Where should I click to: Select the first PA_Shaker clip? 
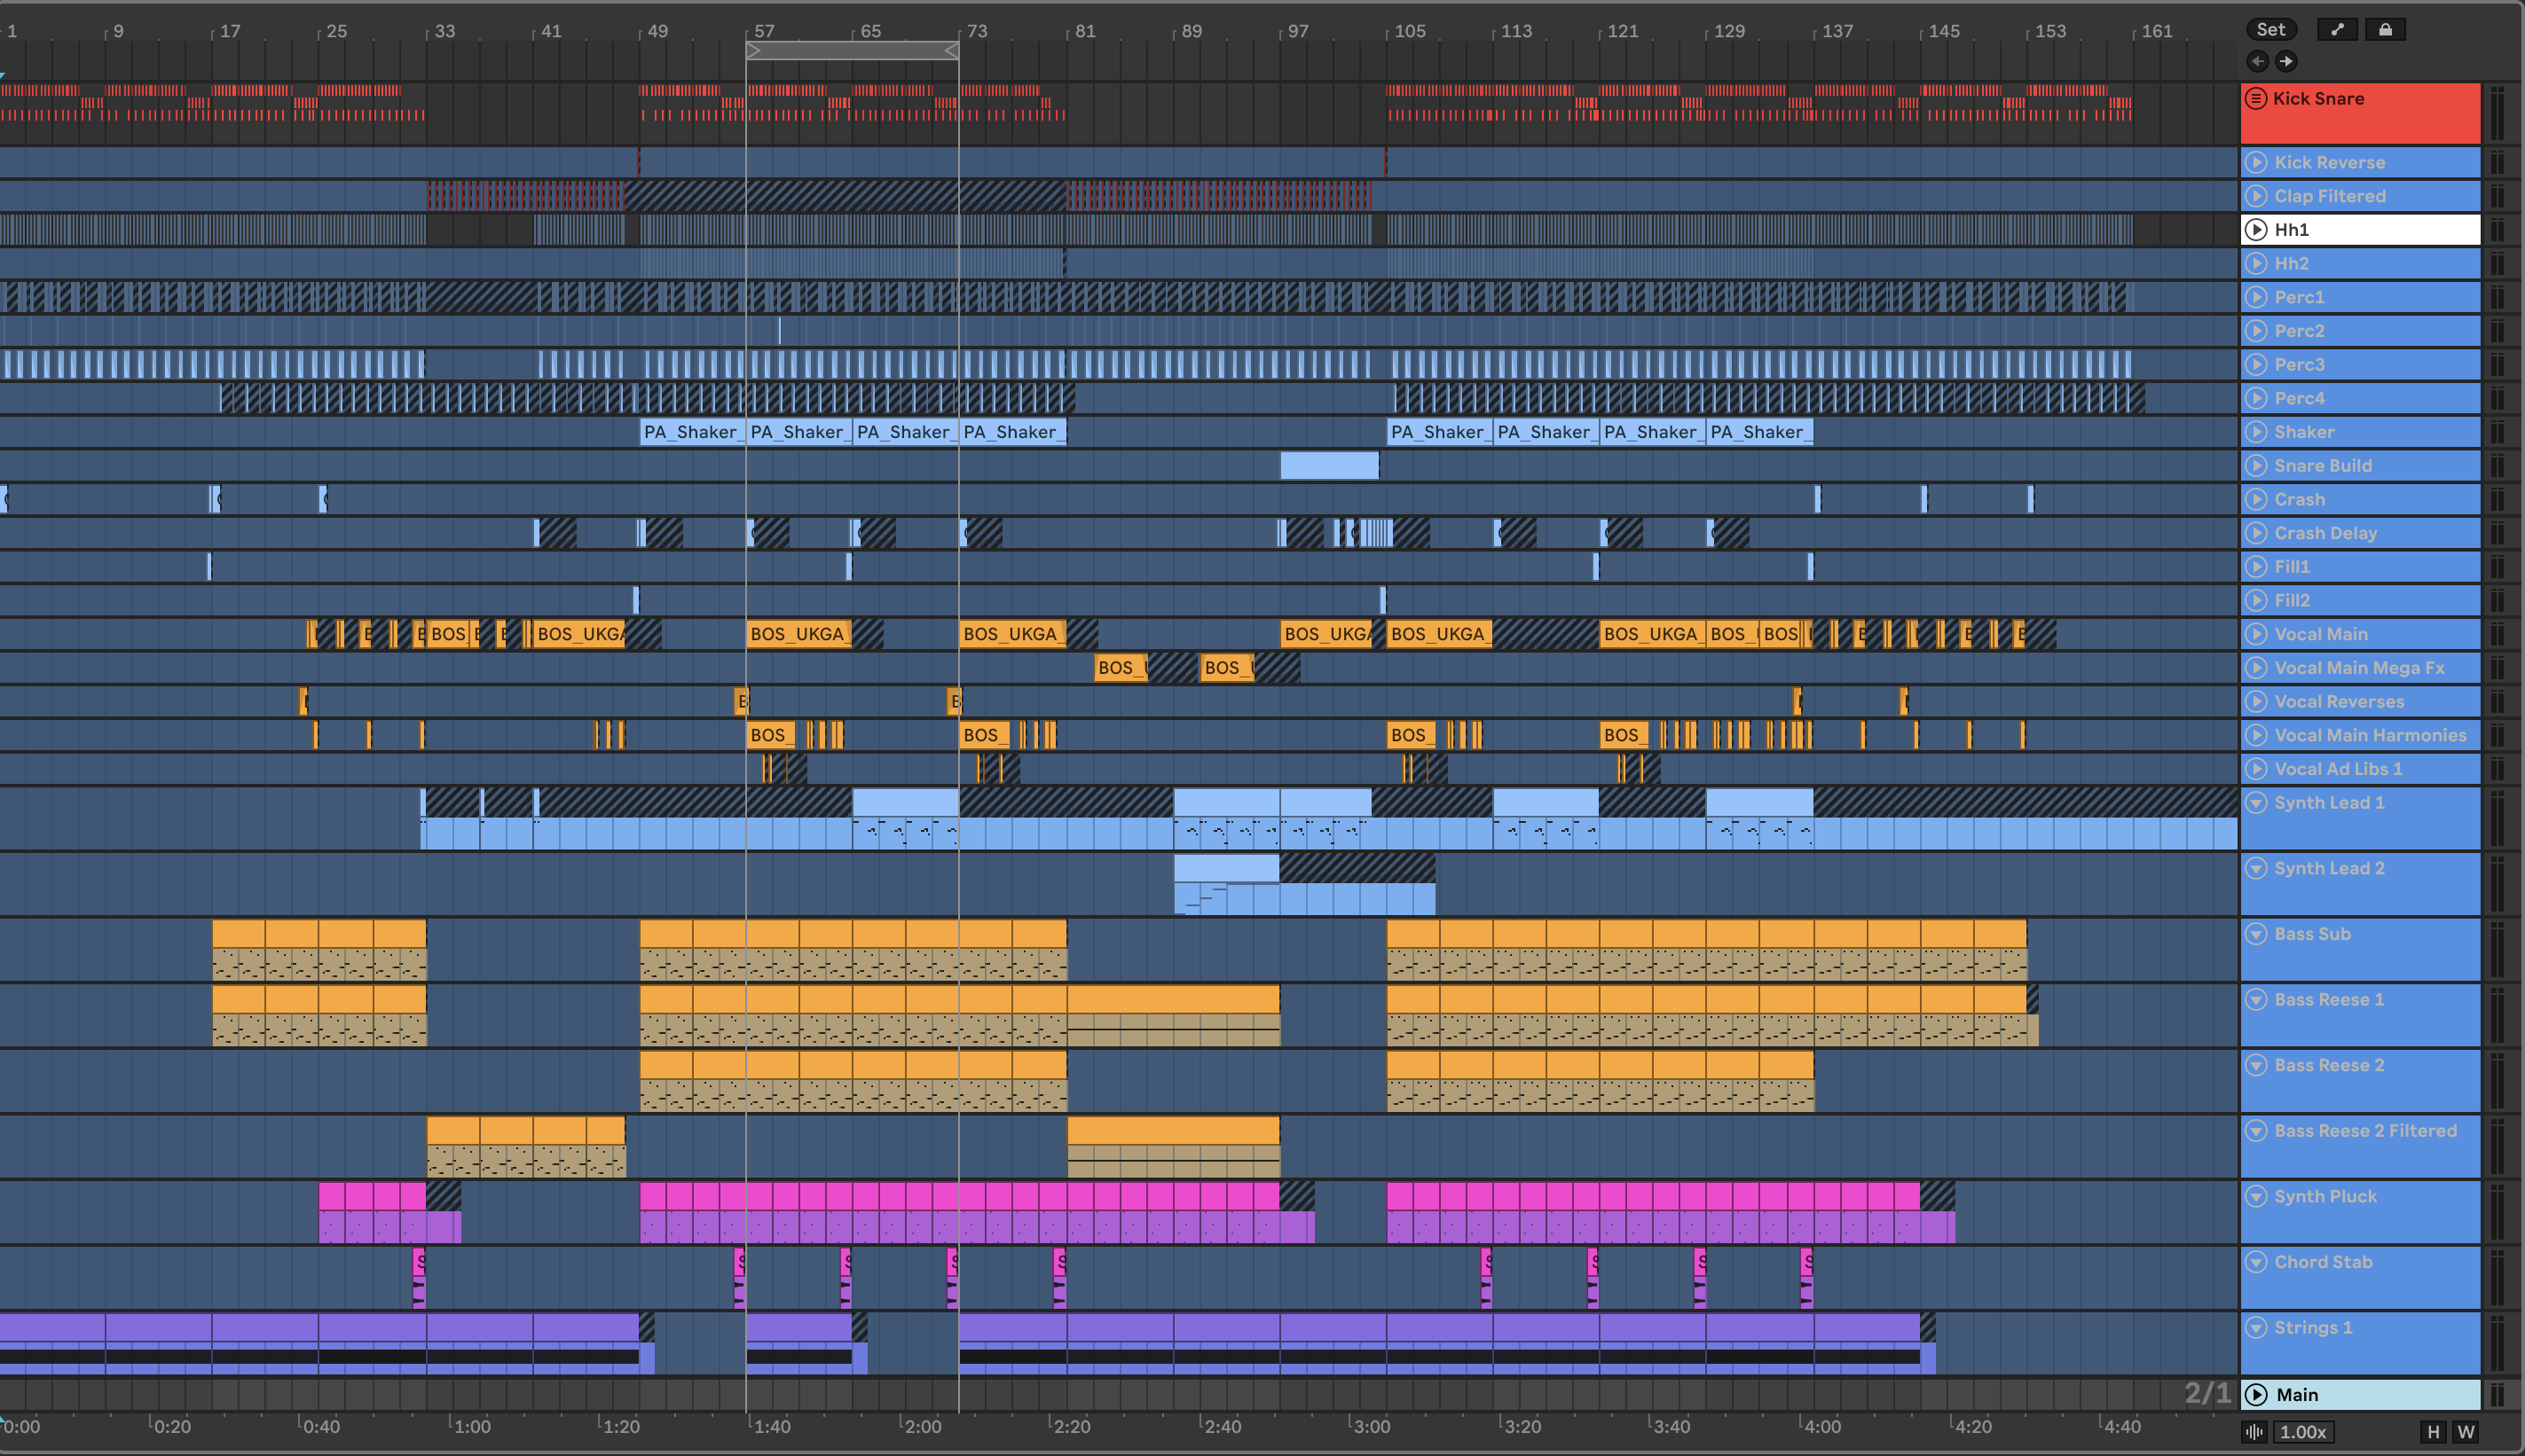point(692,432)
